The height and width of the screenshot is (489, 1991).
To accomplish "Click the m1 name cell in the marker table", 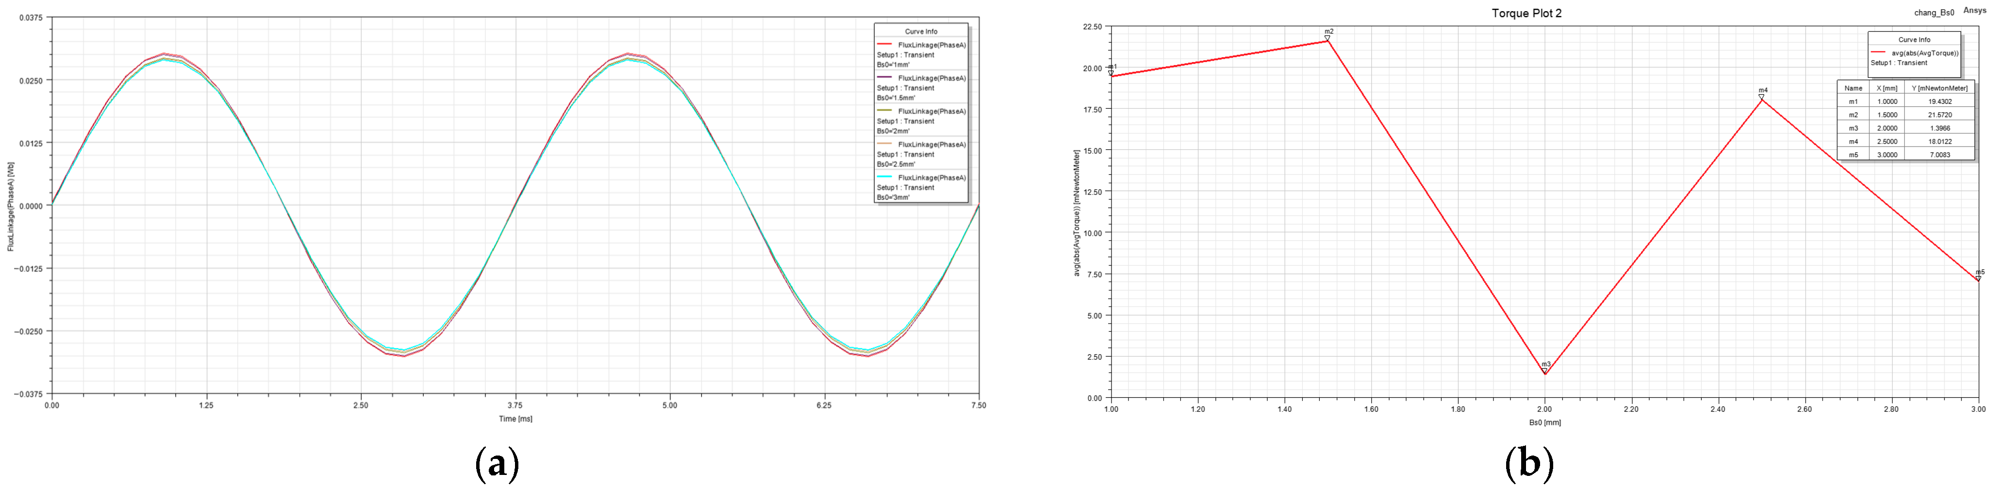I will click(1854, 102).
